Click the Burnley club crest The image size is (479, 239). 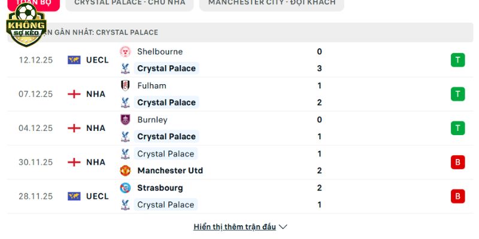[125, 119]
